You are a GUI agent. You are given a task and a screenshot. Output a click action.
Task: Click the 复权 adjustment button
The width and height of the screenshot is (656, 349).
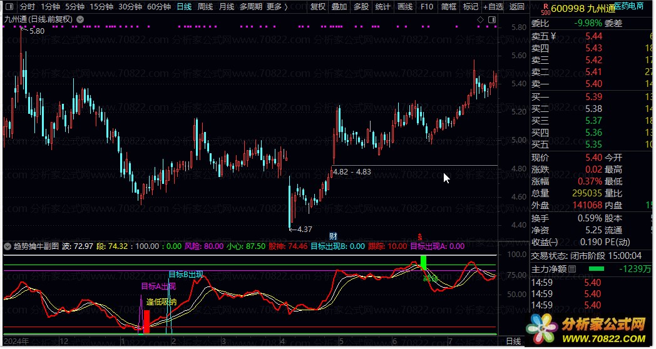(x=317, y=7)
